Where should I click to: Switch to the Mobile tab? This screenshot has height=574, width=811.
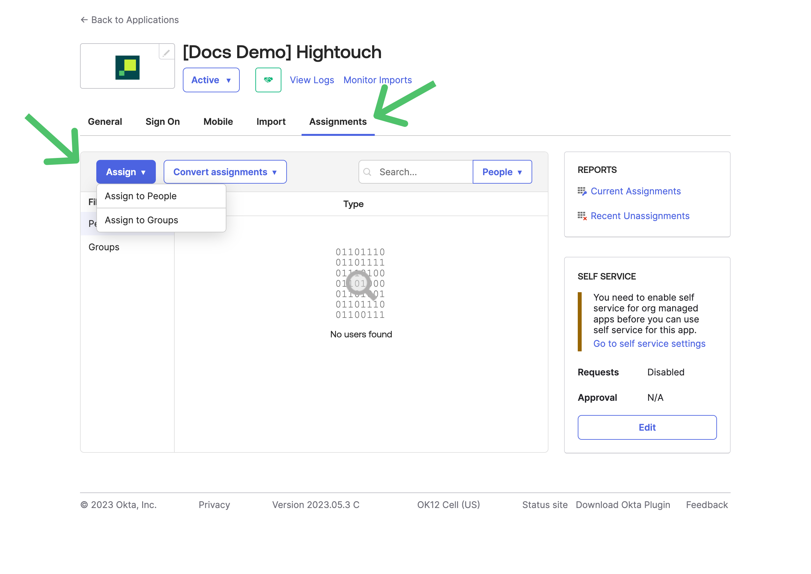pyautogui.click(x=218, y=122)
